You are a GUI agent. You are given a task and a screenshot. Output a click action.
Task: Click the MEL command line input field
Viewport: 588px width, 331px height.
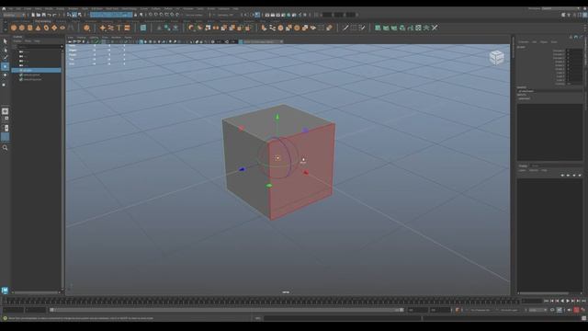343,318
